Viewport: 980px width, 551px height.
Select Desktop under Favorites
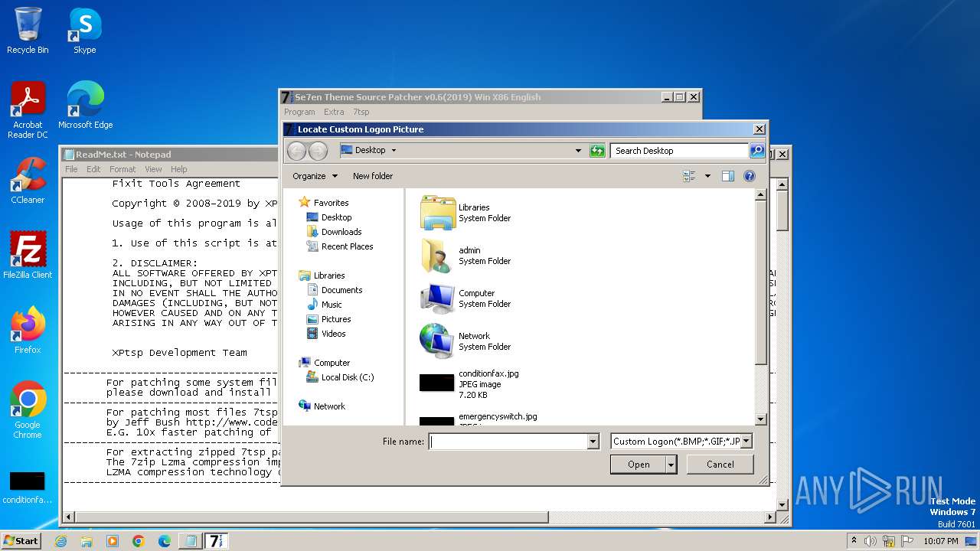tap(336, 217)
